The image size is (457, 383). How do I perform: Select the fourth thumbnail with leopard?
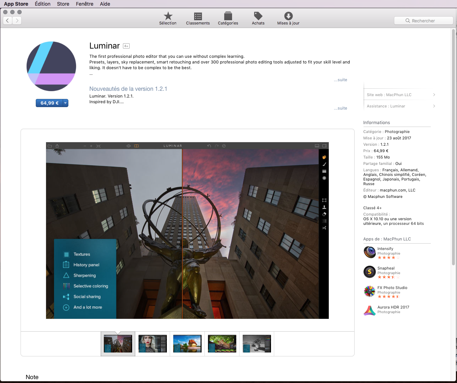(x=222, y=344)
